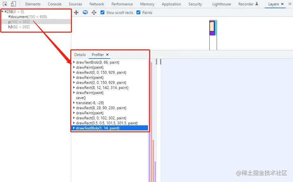293x182 pixels.
Task: Toggle the device toolbar icon
Action: pos(13,4)
